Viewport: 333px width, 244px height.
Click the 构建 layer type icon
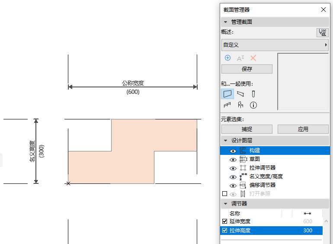243,151
